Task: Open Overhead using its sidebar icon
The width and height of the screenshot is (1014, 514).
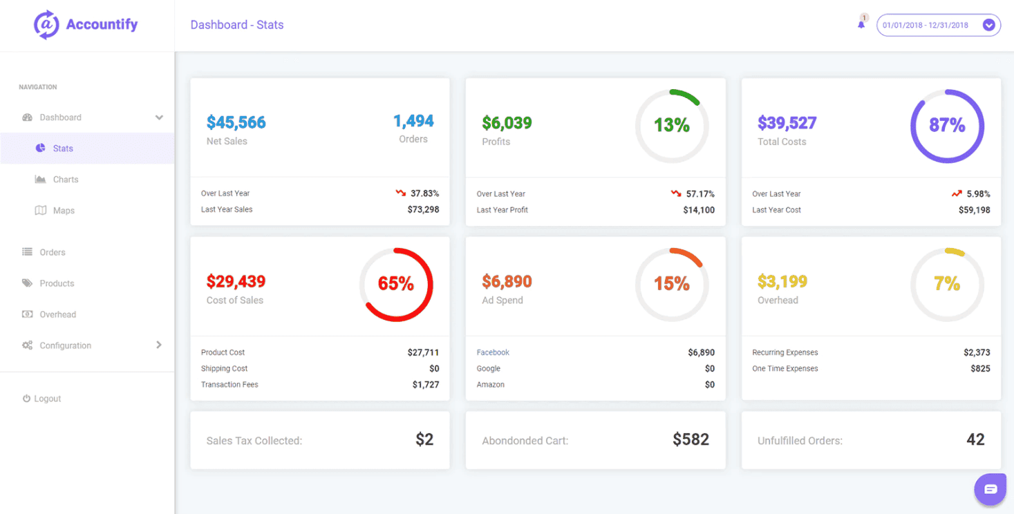Action: click(x=26, y=314)
